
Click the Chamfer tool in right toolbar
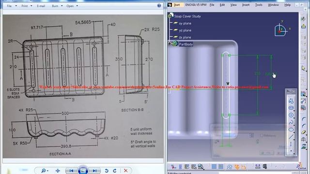tap(304, 126)
